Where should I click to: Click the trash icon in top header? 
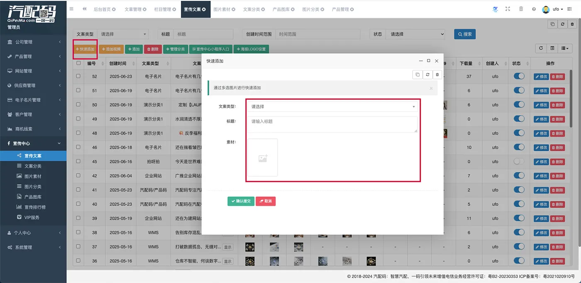(521, 9)
